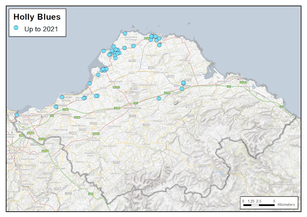Click the black and white scale bar
307x217 pixels.
(x=259, y=205)
